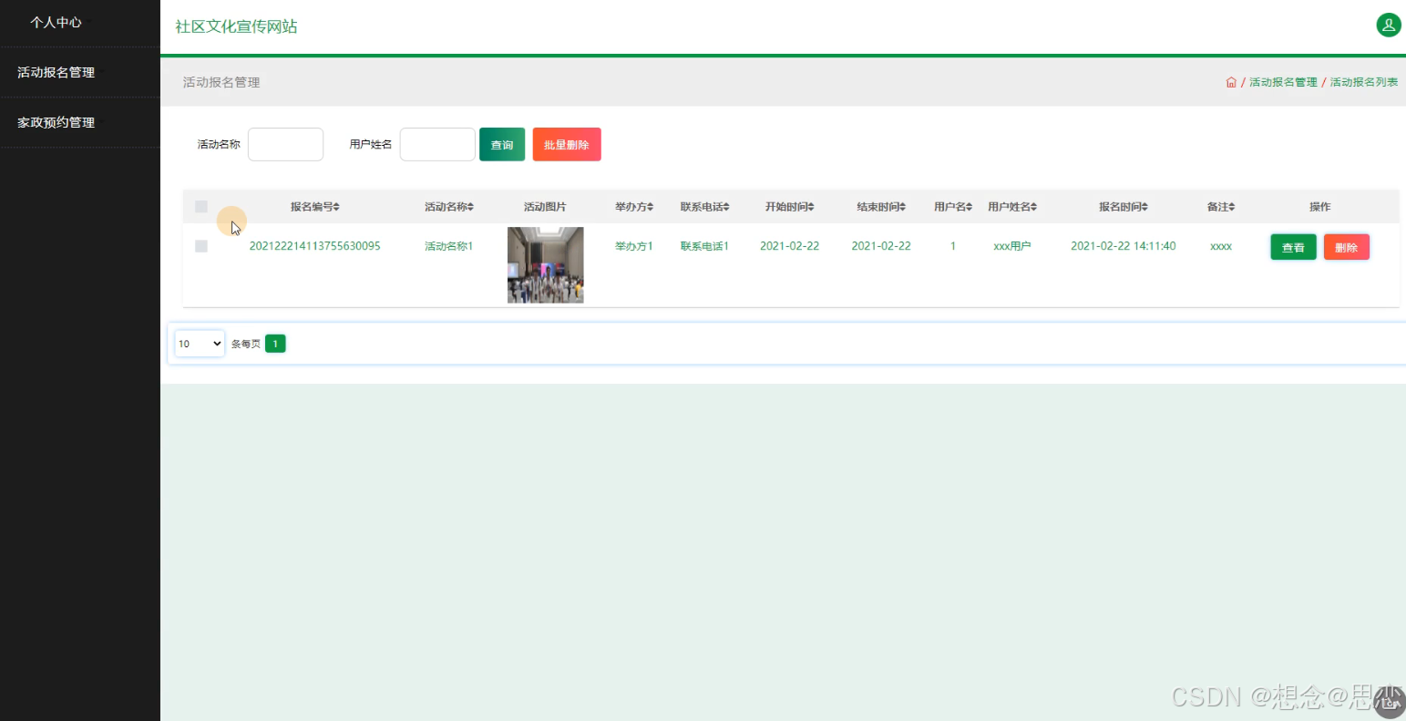The height and width of the screenshot is (721, 1406).
Task: Sort by 报名时间 column header
Action: (x=1123, y=207)
